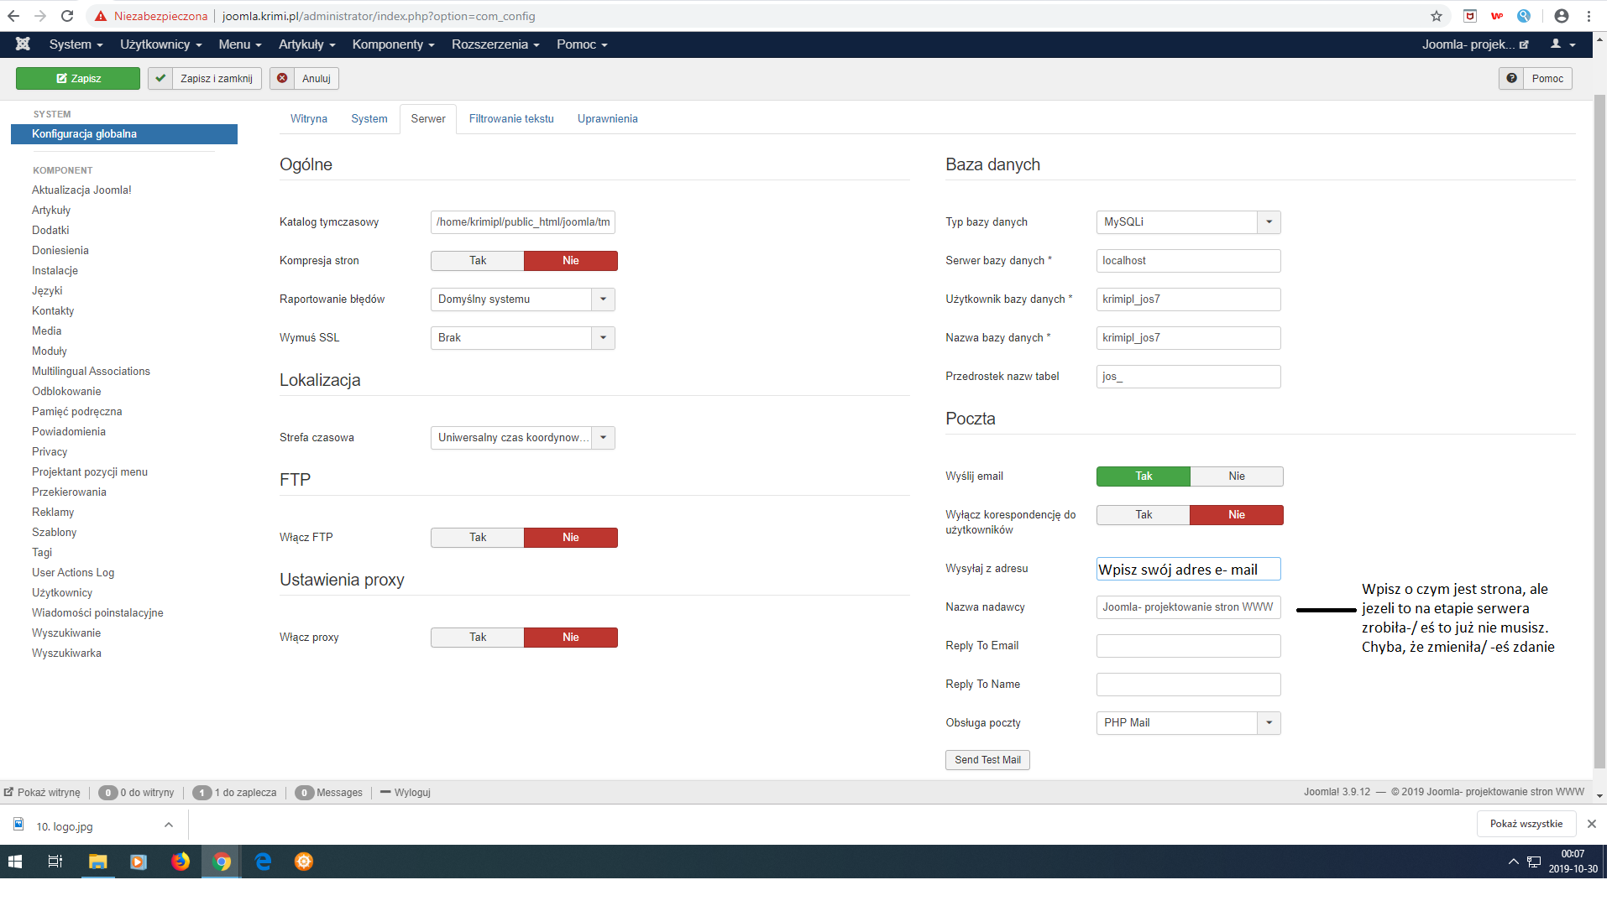Click the Send Test Mail button
Screen dimensions: 1612x906
(987, 760)
